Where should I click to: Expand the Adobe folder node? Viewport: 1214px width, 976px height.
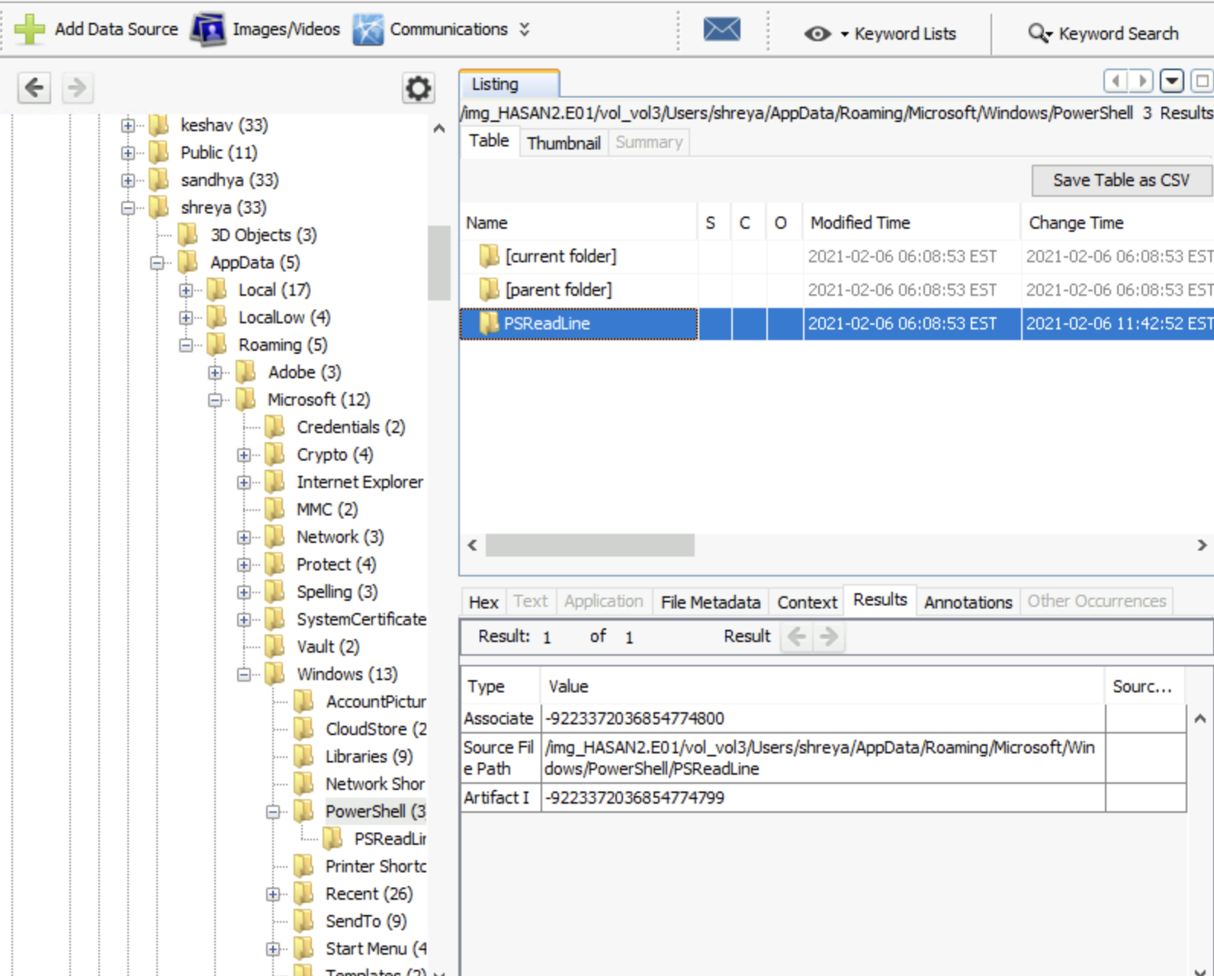pyautogui.click(x=215, y=372)
